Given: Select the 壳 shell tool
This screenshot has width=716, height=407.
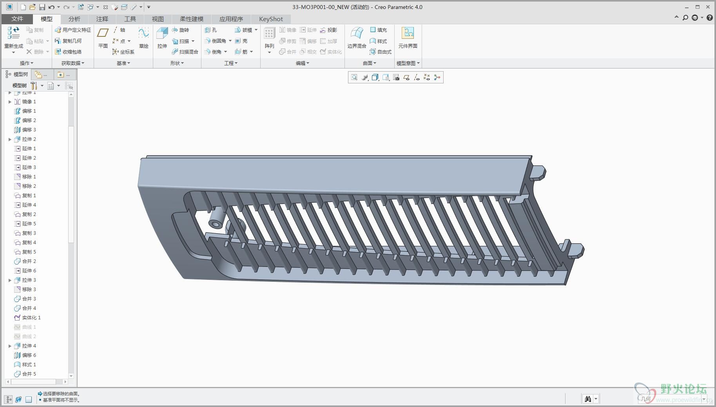Looking at the screenshot, I should click(241, 41).
